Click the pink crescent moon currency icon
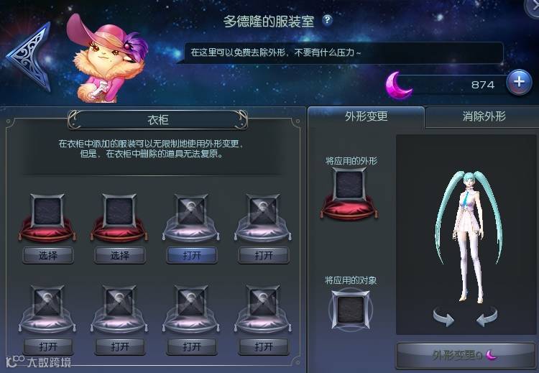The height and width of the screenshot is (373, 539). (x=398, y=85)
